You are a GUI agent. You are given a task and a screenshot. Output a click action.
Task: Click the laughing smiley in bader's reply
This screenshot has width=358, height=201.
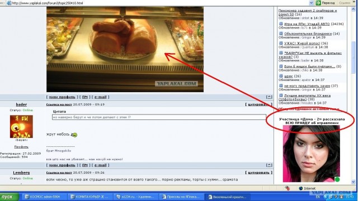[x=74, y=135]
